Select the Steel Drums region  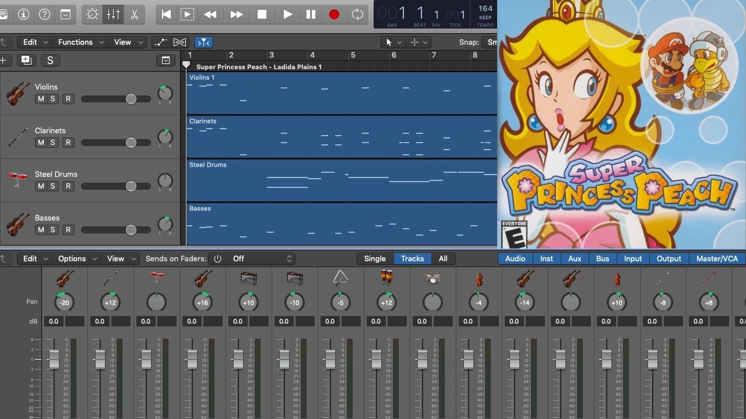pyautogui.click(x=342, y=180)
